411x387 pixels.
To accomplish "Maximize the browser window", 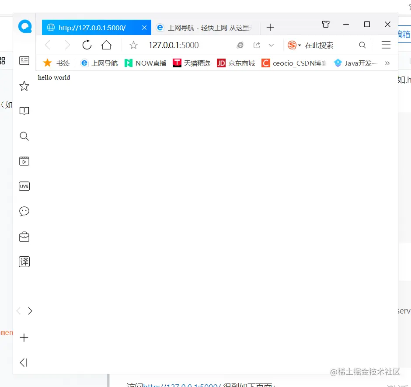I will coord(367,24).
